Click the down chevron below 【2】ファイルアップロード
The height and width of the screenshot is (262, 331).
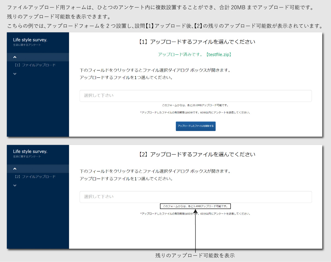15,185
